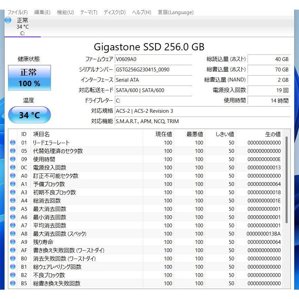Open the 機能(U) menu
The width and height of the screenshot is (299, 299).
65,12
